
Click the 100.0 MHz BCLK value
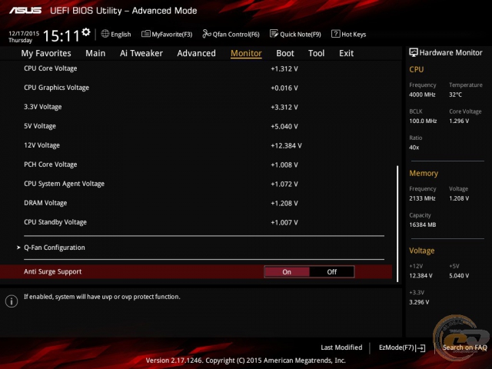click(x=423, y=121)
